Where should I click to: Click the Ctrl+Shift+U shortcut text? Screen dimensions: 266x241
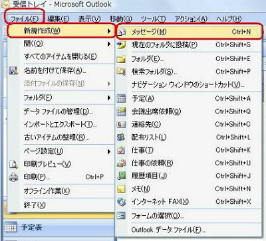click(233, 163)
